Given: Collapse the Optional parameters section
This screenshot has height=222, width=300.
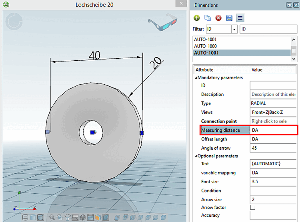Looking at the screenshot, I should (x=196, y=156).
